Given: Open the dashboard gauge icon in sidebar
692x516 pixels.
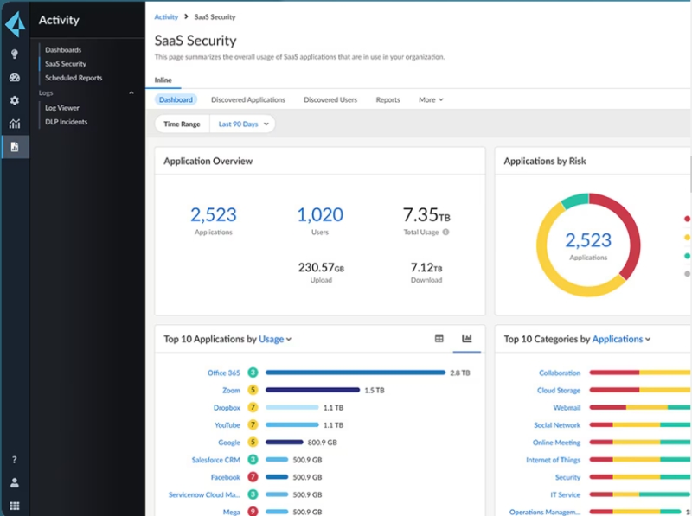Looking at the screenshot, I should click(x=15, y=78).
